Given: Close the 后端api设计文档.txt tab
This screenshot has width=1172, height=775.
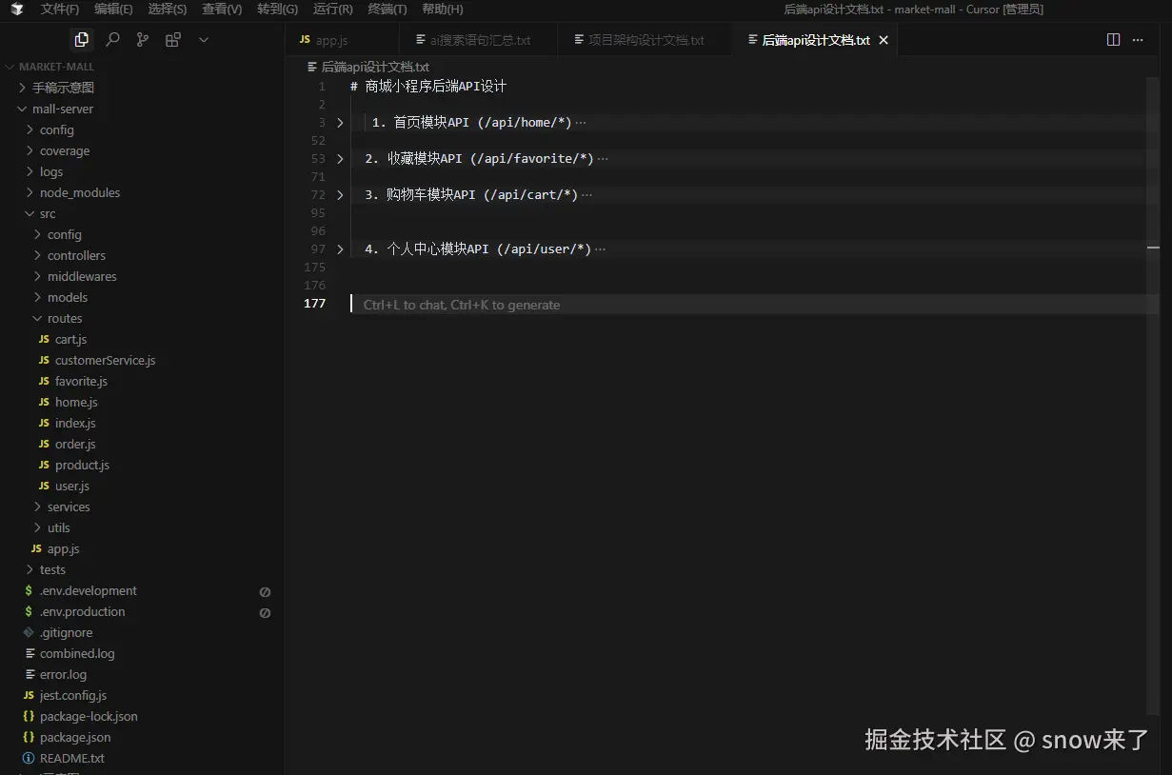Looking at the screenshot, I should coord(884,40).
